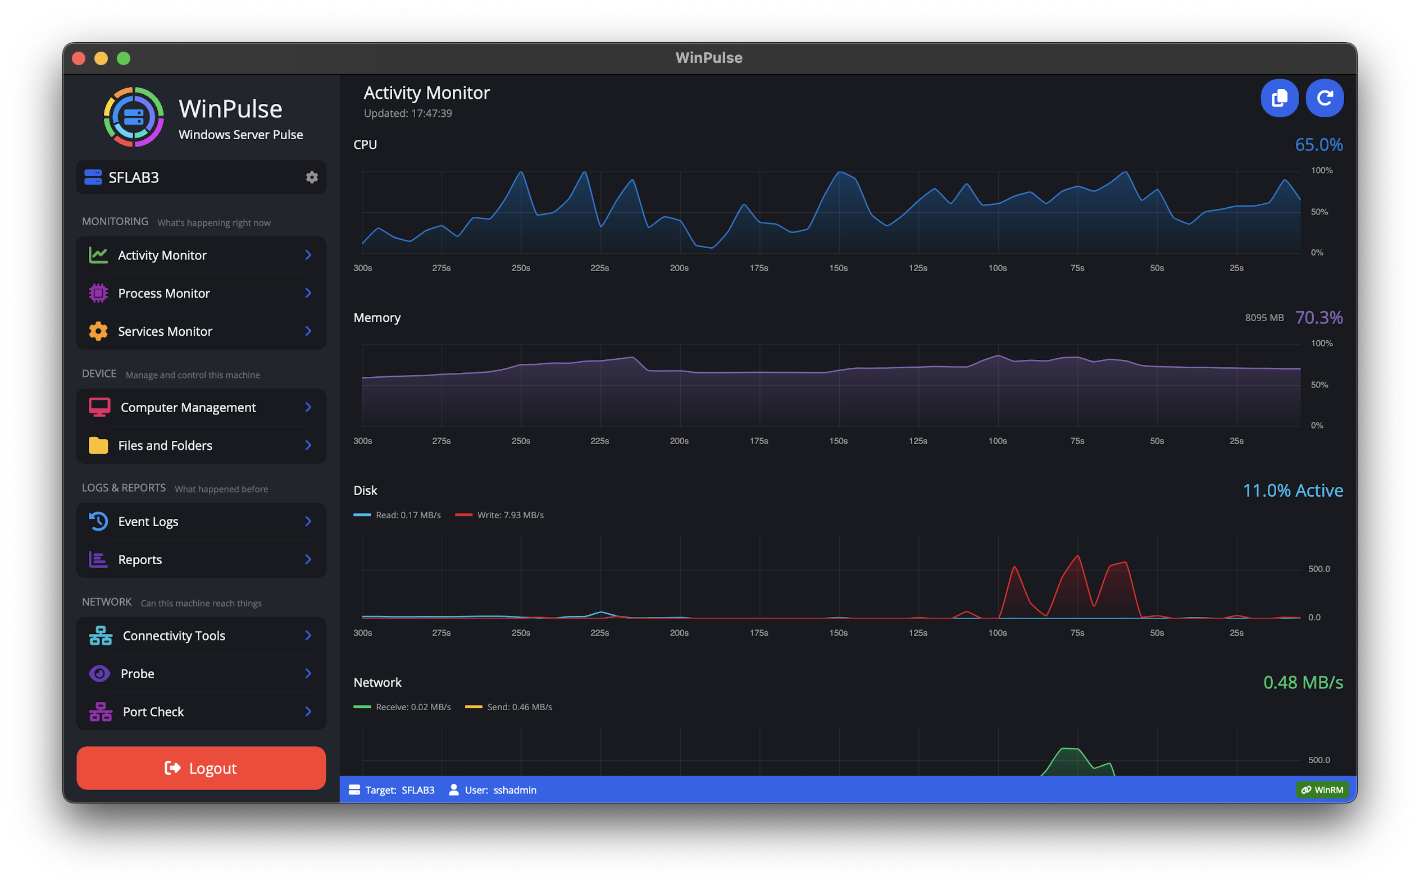Expand the Activity Monitor chevron
The height and width of the screenshot is (886, 1420).
[x=308, y=255]
